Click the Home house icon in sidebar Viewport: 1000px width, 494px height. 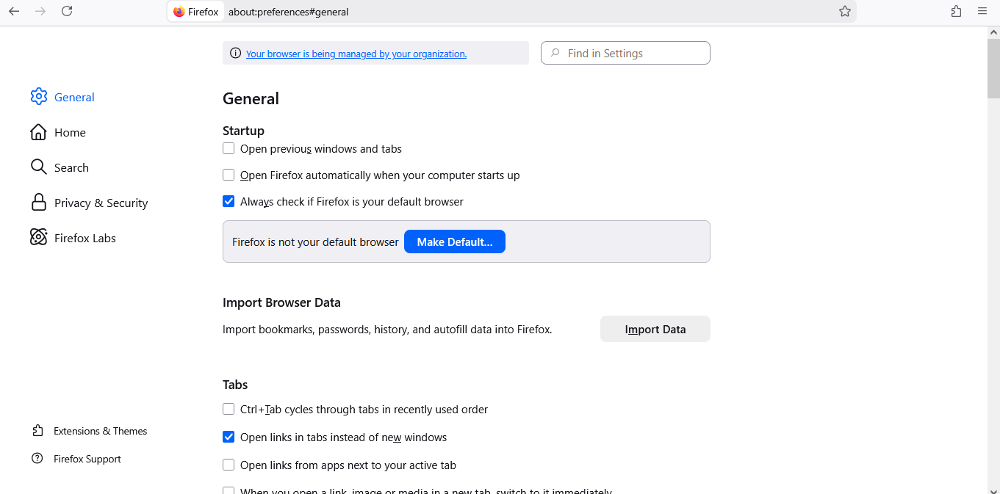click(38, 132)
